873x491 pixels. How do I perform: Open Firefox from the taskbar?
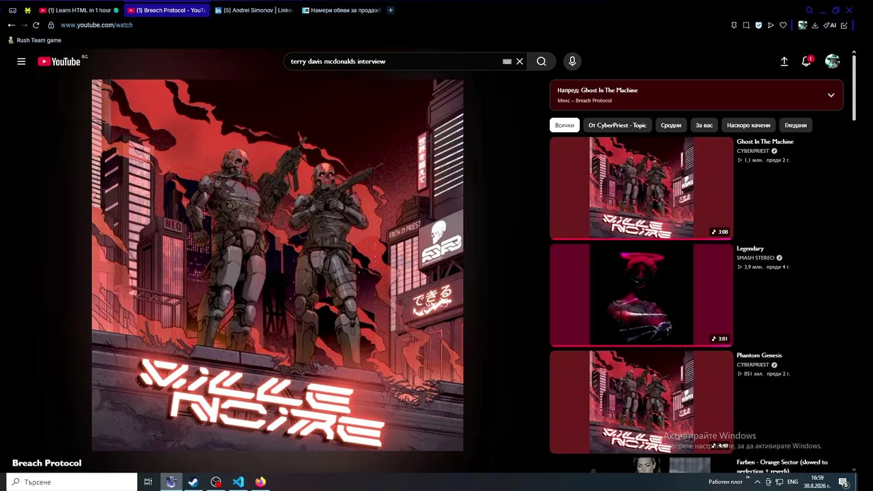261,482
